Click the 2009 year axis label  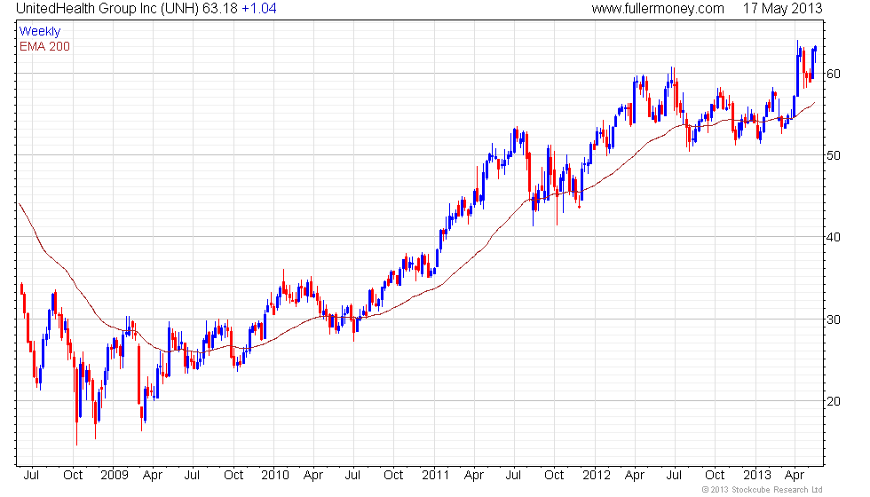tap(115, 475)
